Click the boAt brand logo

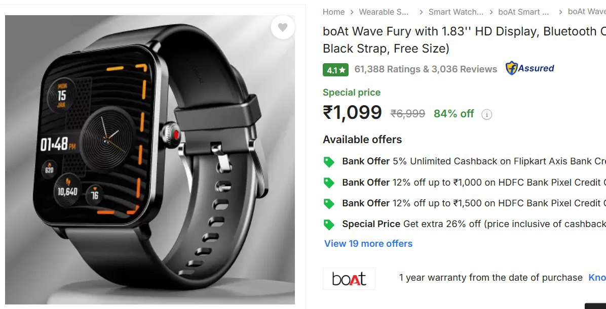point(349,278)
